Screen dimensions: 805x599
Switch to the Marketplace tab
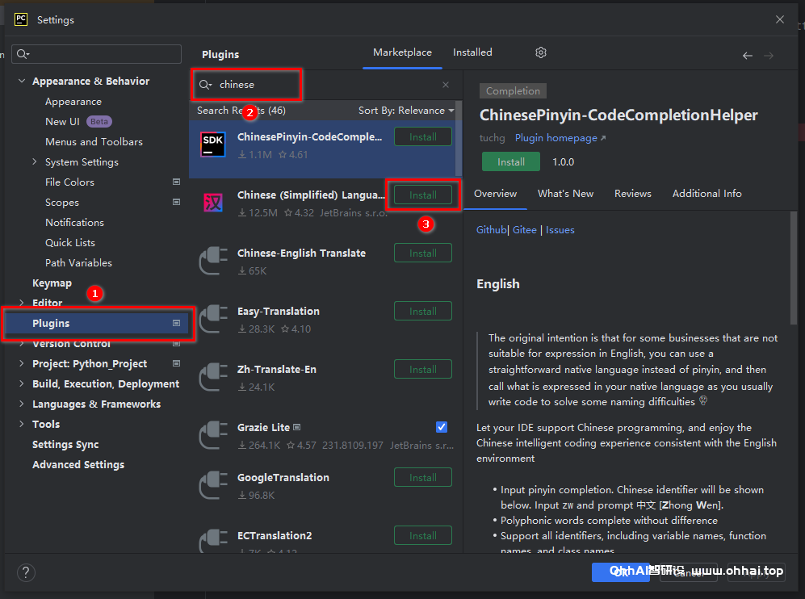coord(402,52)
